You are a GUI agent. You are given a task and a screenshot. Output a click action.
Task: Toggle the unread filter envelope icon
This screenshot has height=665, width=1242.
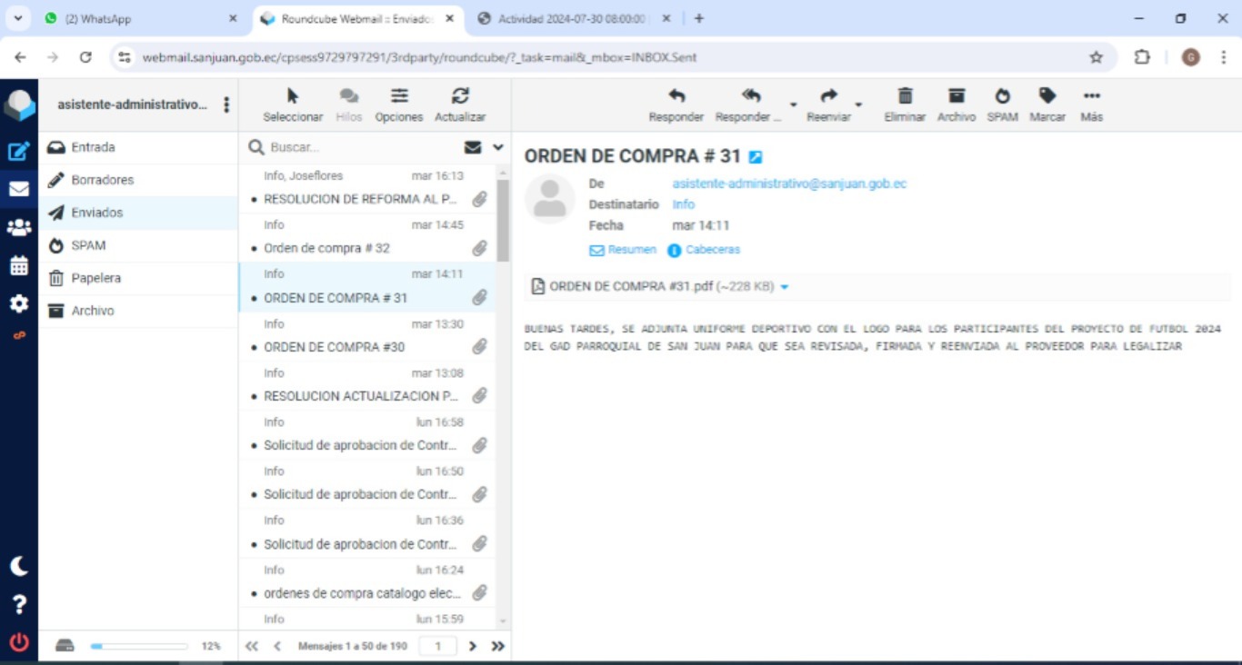pyautogui.click(x=473, y=147)
